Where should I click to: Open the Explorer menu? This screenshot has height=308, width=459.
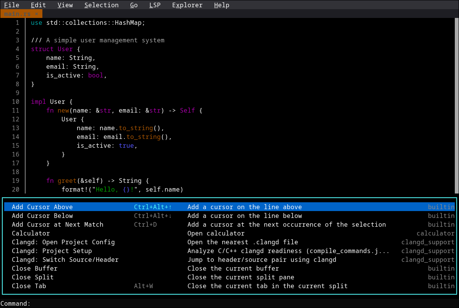tap(187, 5)
